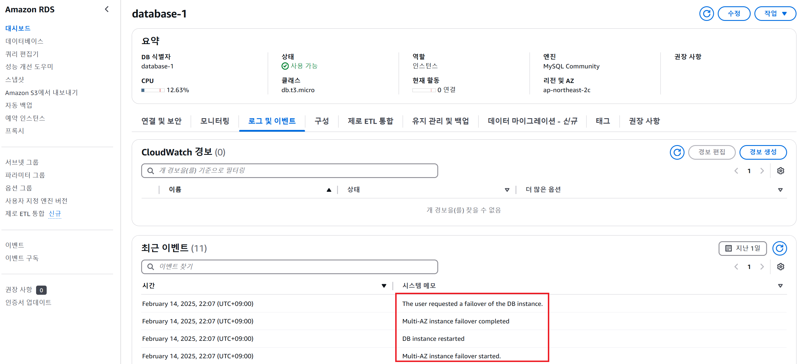This screenshot has width=803, height=364.
Task: Sort alarms by 상태 column arrow
Action: tap(507, 190)
